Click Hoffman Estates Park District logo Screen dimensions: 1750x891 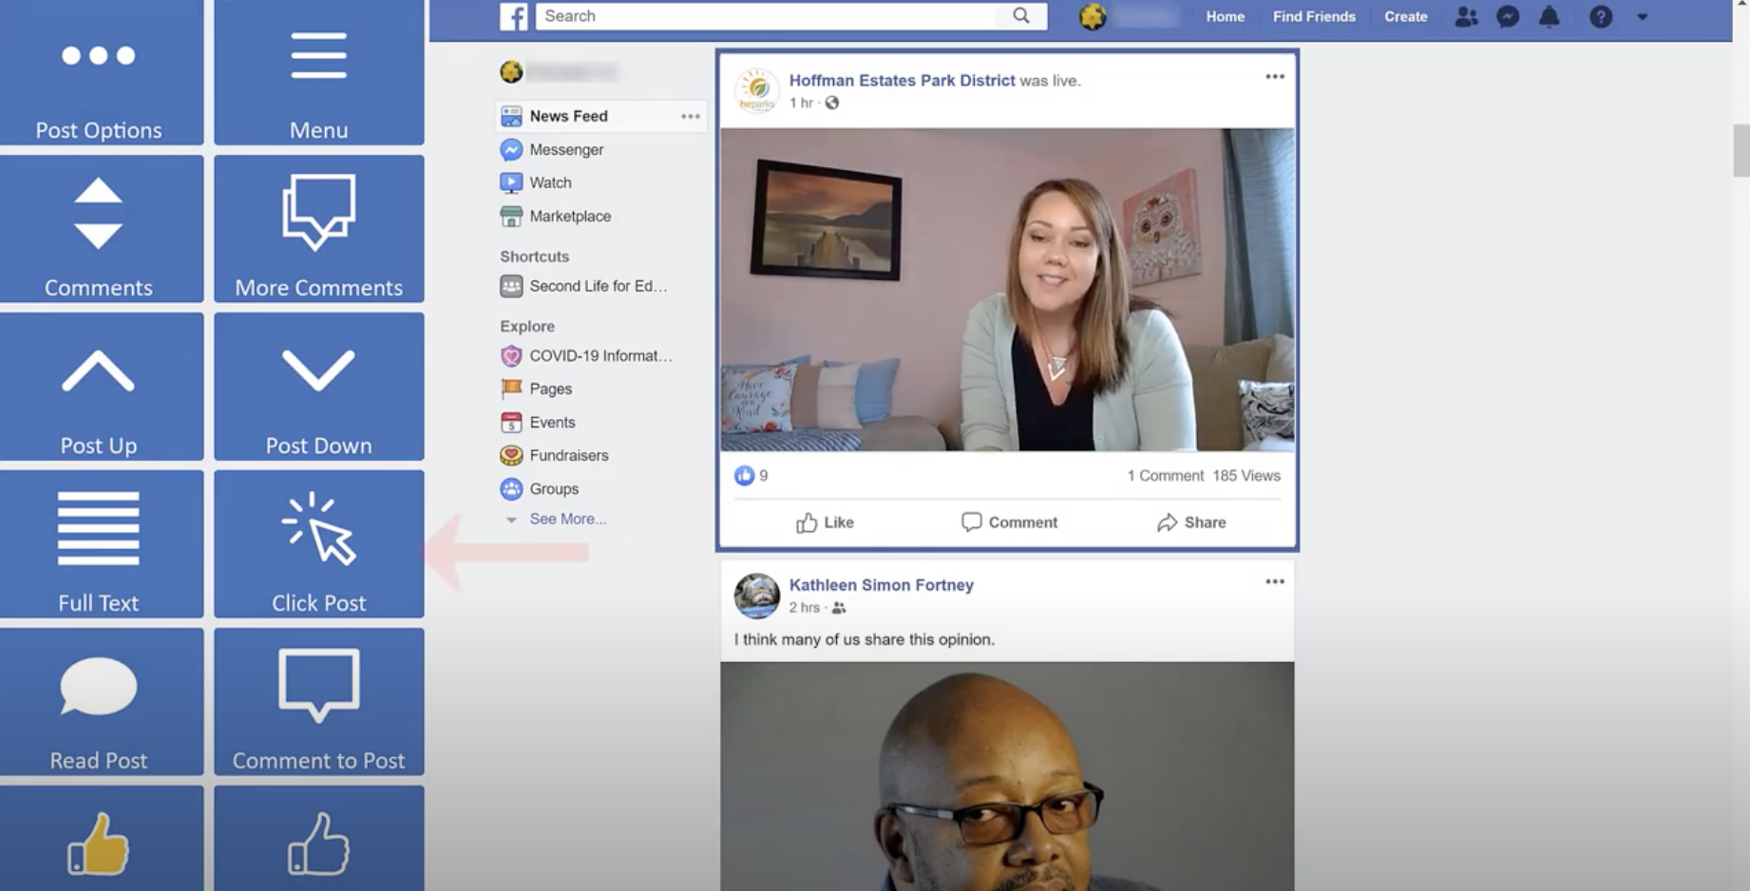(757, 91)
